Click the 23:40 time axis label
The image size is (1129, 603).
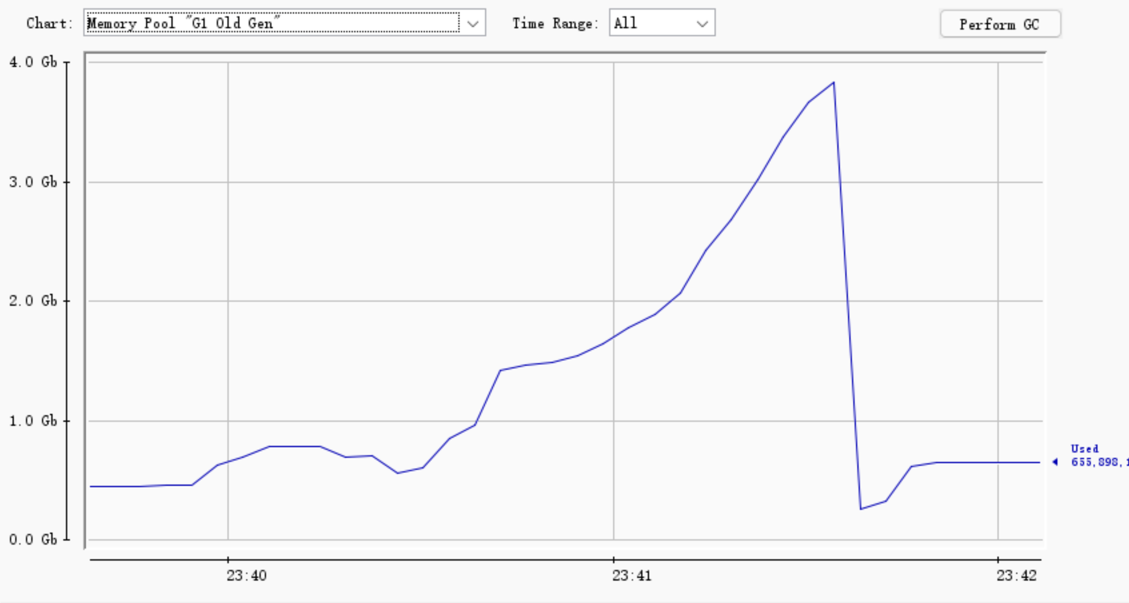tap(246, 576)
